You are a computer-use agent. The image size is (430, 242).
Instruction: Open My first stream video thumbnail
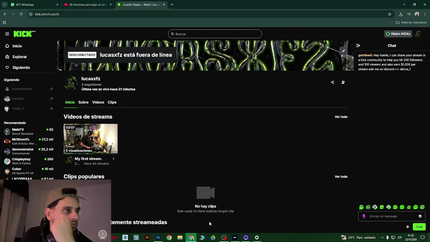[x=91, y=139]
